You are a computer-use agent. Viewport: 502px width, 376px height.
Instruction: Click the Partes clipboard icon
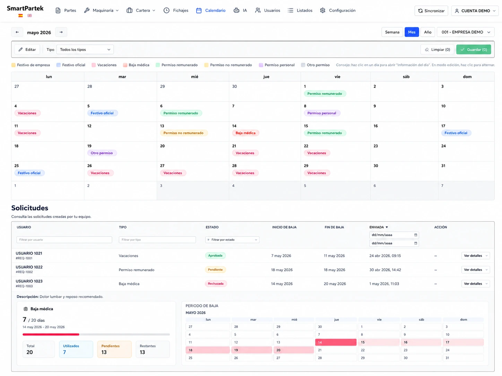58,10
